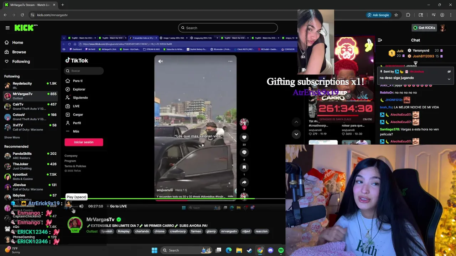The width and height of the screenshot is (456, 256).
Task: Open MrVargasTv streamer avatar
Action: pos(75,225)
